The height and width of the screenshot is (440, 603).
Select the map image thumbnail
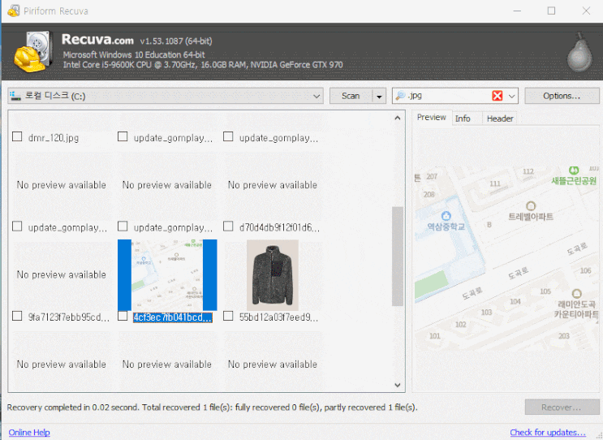(167, 275)
